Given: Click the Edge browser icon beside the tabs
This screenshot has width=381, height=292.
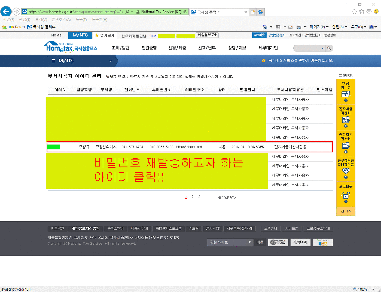Looking at the screenshot, I should (x=260, y=12).
